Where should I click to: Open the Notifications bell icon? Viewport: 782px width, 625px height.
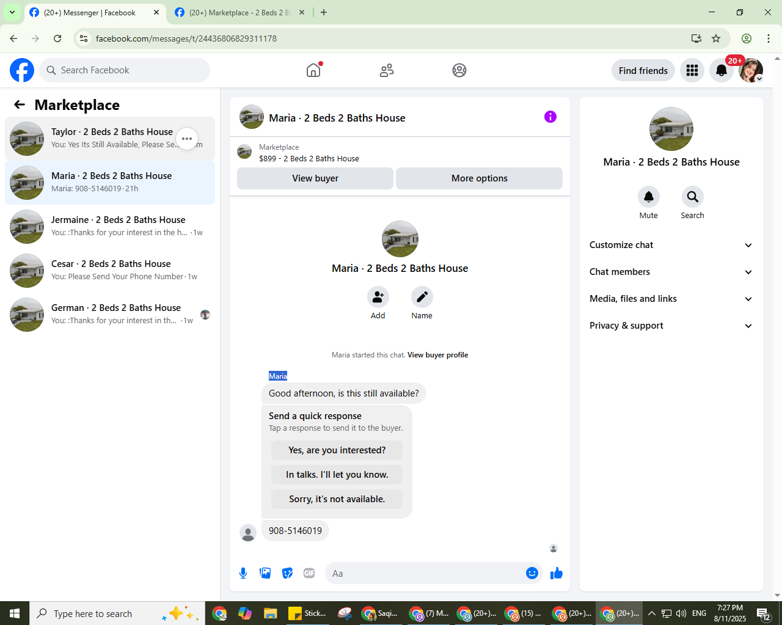[722, 70]
